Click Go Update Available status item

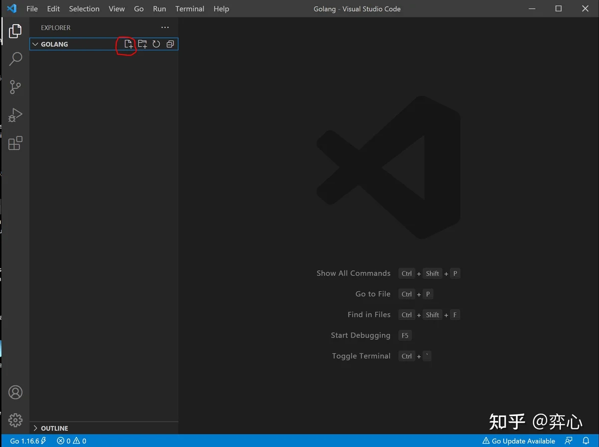[519, 441]
